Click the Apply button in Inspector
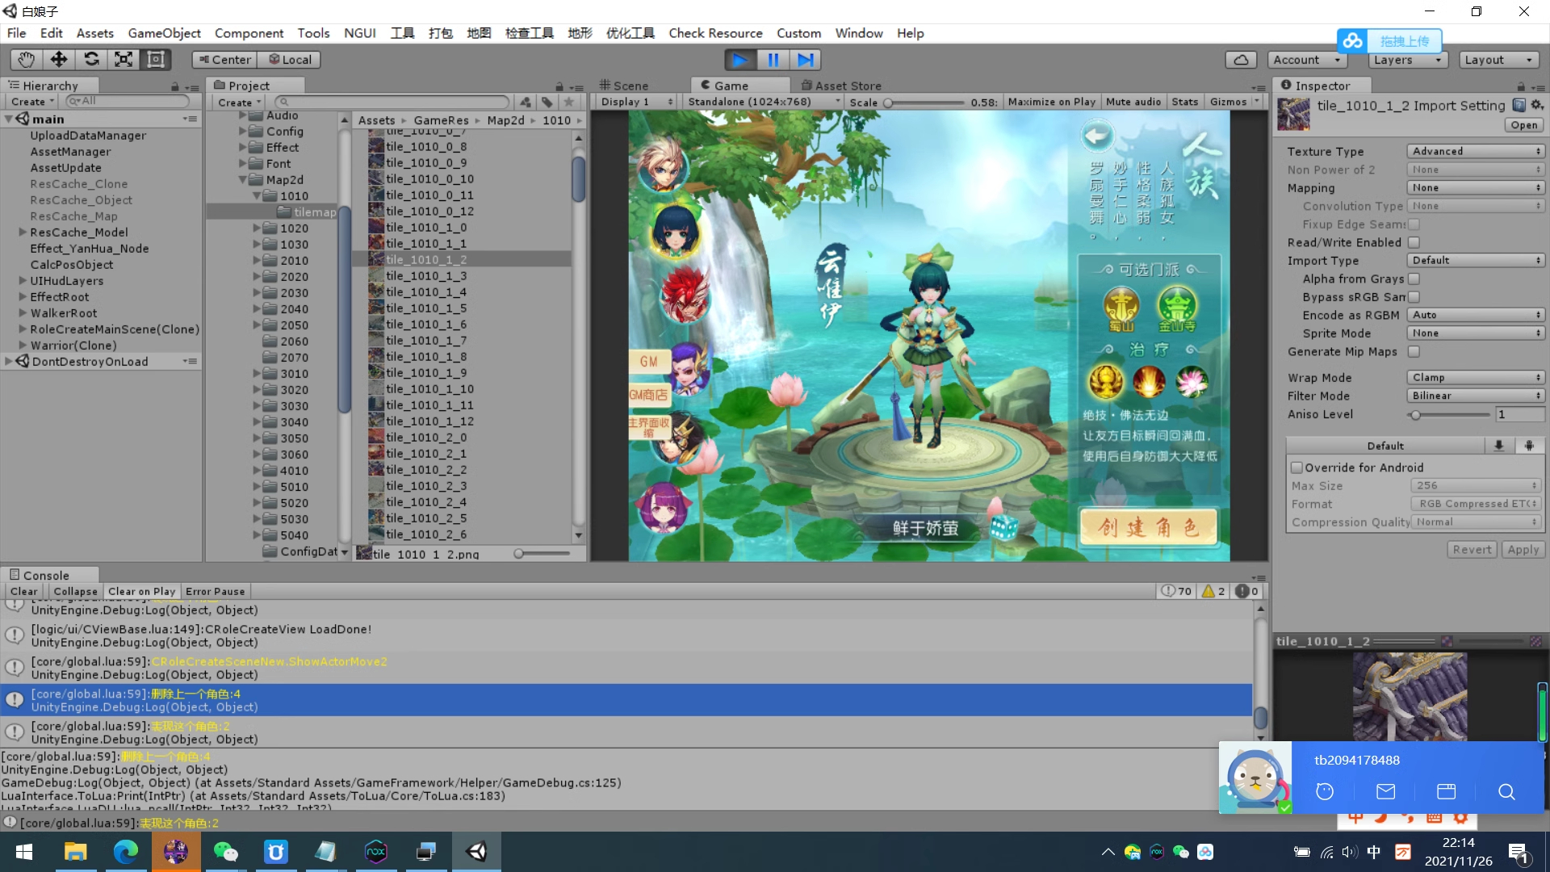Viewport: 1550px width, 872px height. (x=1523, y=549)
